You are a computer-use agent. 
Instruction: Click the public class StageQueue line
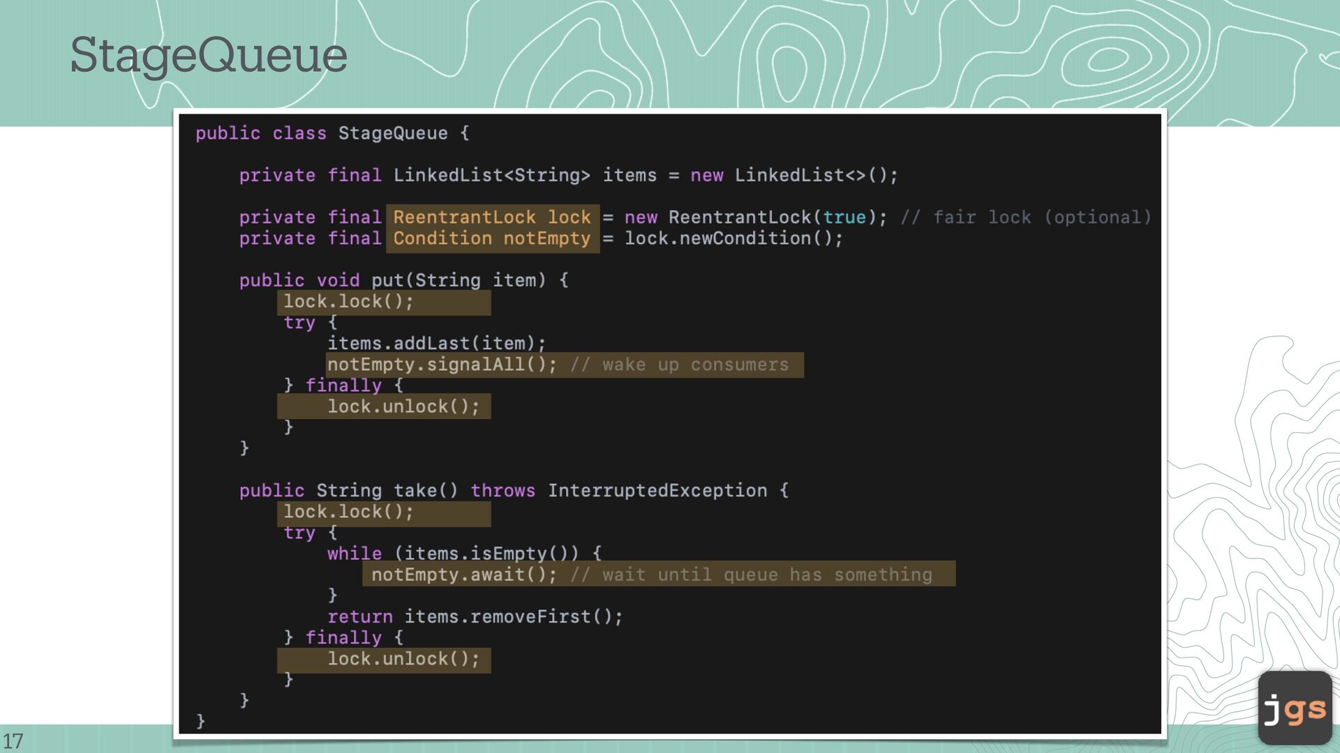332,133
